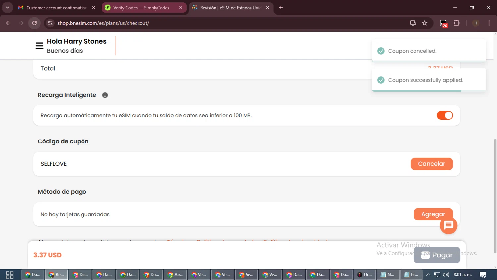This screenshot has height=280, width=497.
Task: Open the network icon in system tray
Action: pos(437,275)
